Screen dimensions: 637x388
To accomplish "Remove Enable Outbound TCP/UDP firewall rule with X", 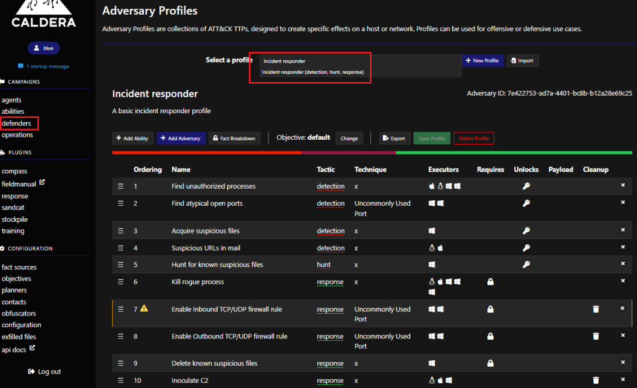I will (x=623, y=335).
